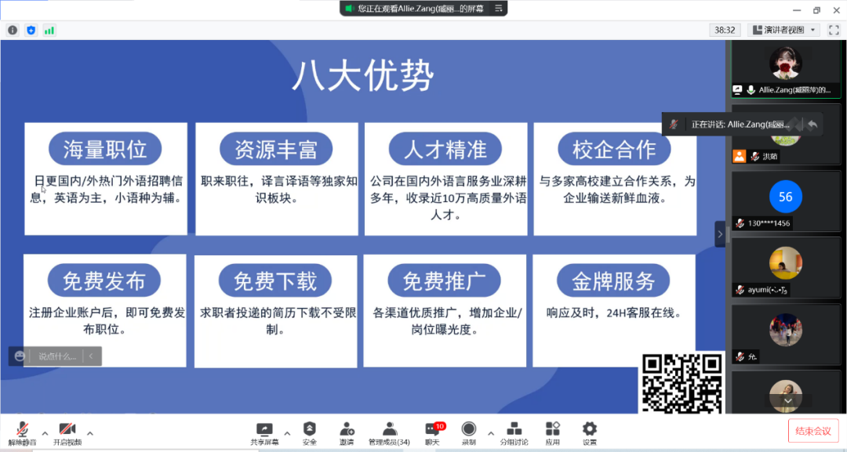Screen dimensions: 847x452
Task: Open the 聊天 chat with unread badge
Action: (432, 430)
